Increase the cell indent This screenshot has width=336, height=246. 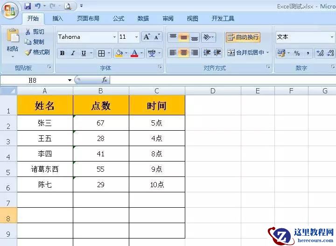click(217, 53)
